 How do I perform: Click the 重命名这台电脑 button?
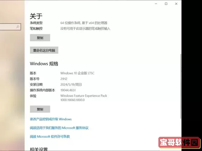pos(44,50)
